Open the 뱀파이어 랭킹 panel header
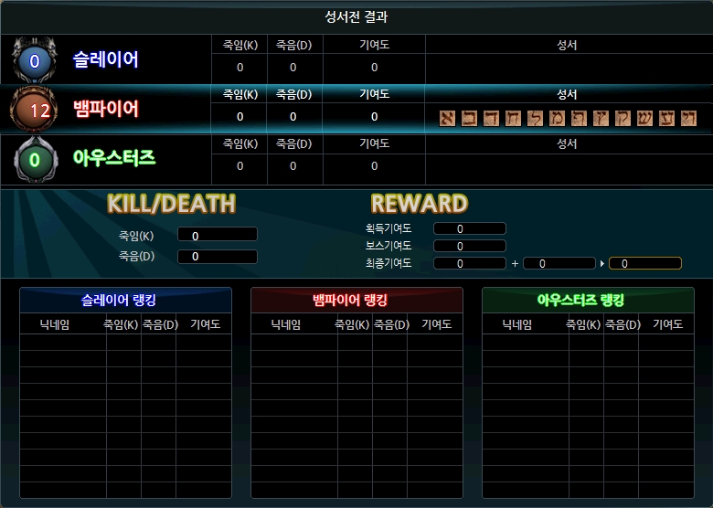The height and width of the screenshot is (508, 713). pos(356,301)
